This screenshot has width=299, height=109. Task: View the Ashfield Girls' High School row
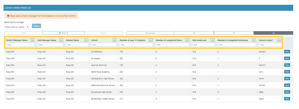point(287,79)
